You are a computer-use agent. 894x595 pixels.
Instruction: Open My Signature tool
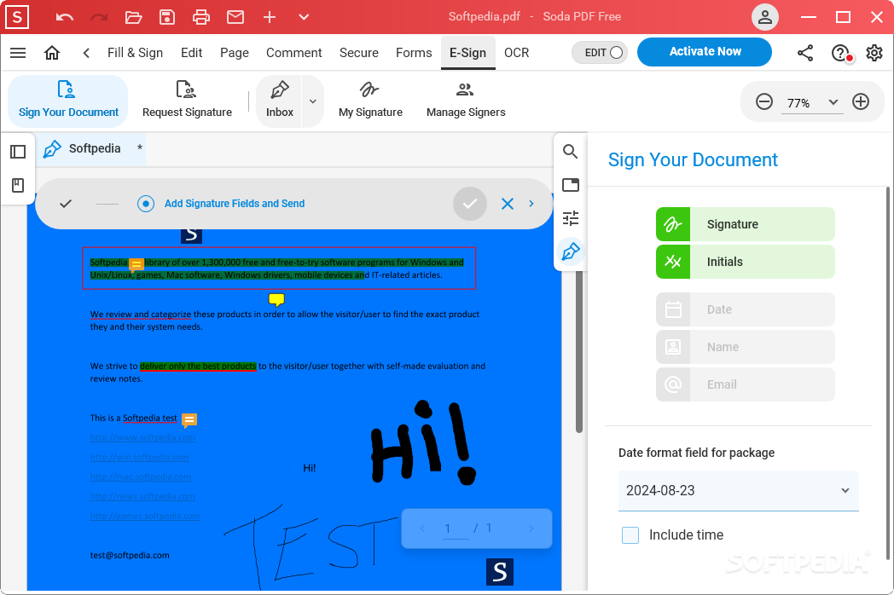coord(370,101)
